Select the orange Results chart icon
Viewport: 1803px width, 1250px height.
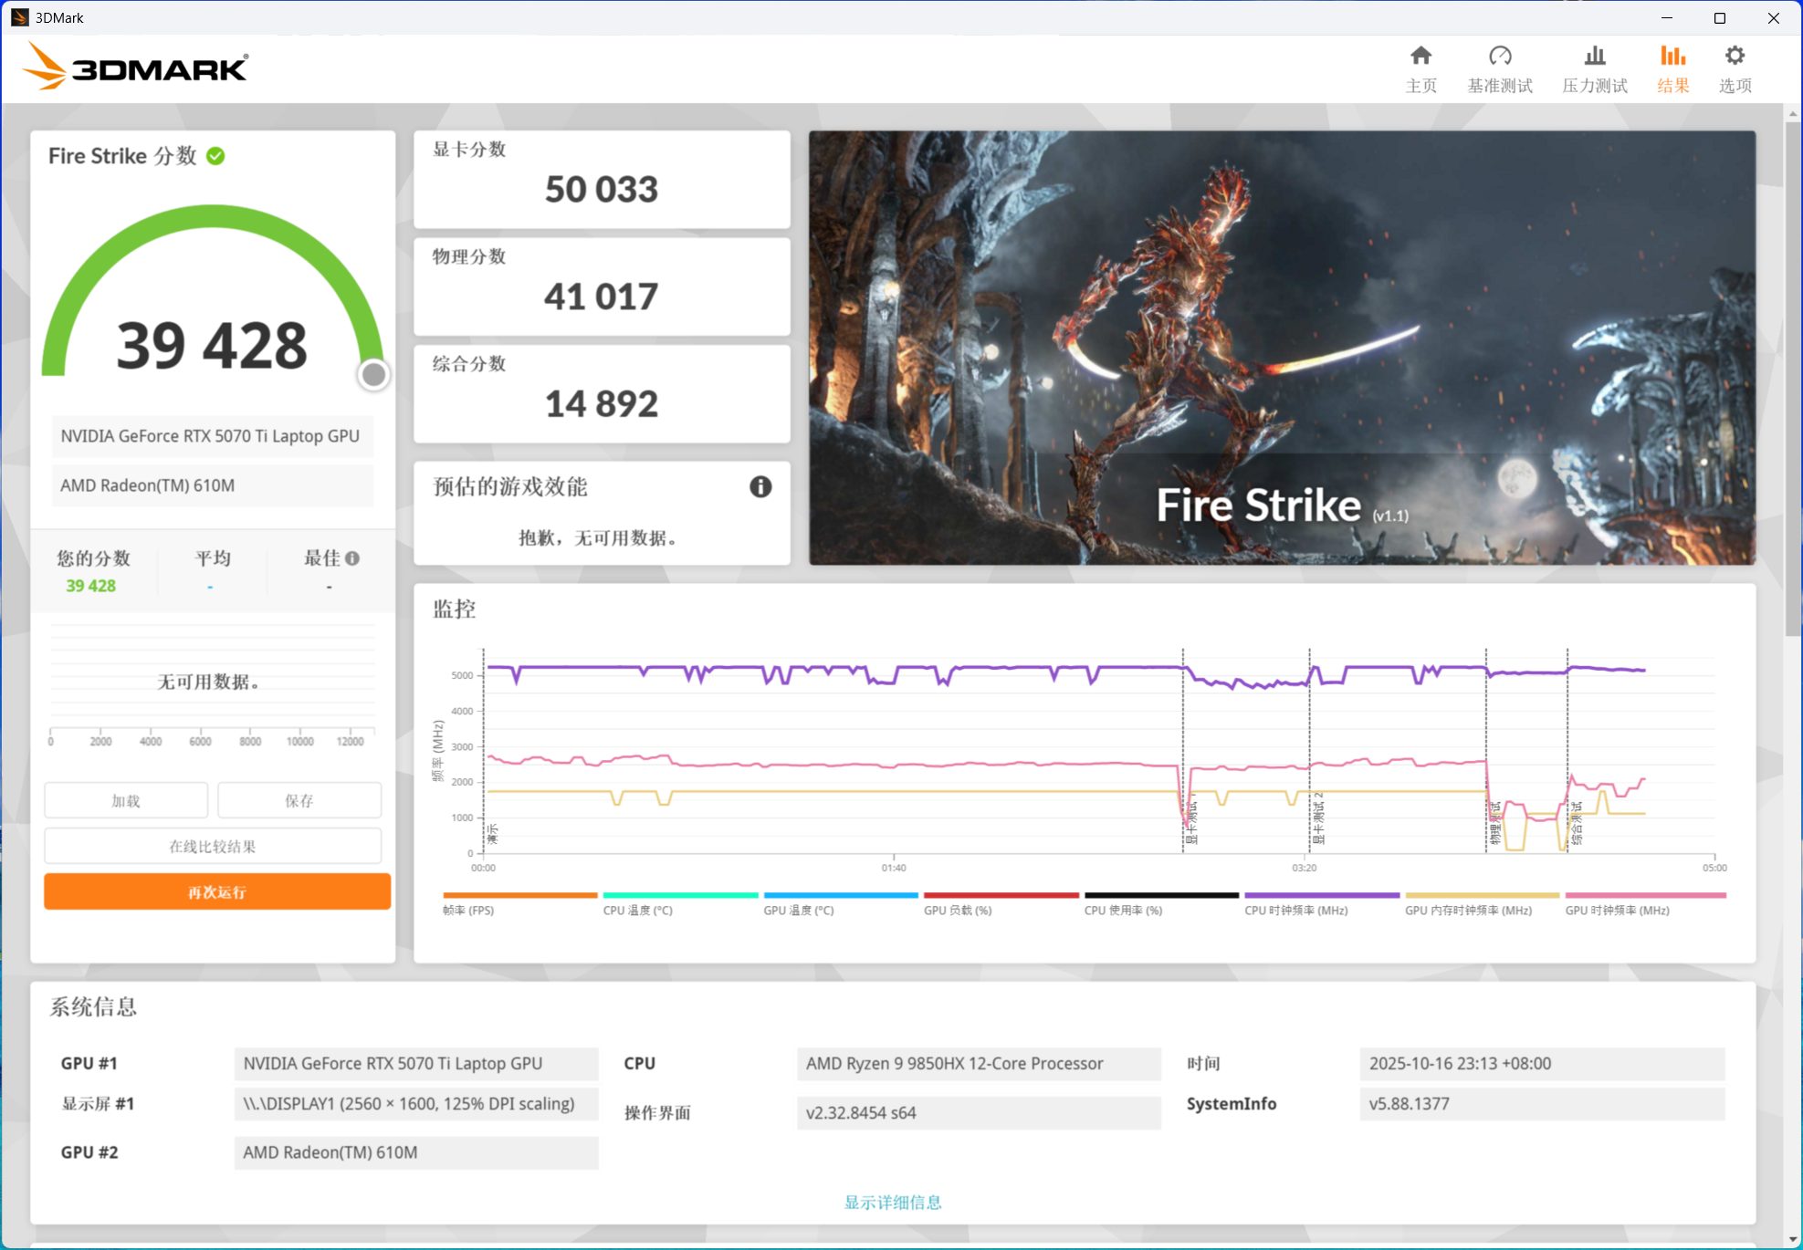coord(1672,57)
